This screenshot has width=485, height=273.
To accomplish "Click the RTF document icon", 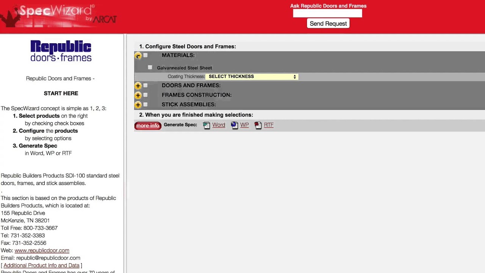I will [258, 125].
